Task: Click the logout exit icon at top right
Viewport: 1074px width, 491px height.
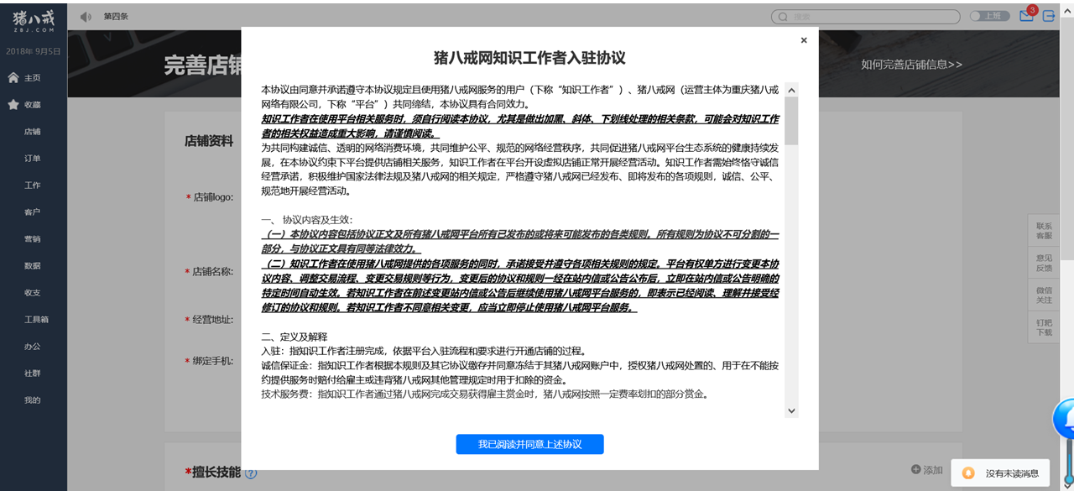Action: tap(1049, 16)
